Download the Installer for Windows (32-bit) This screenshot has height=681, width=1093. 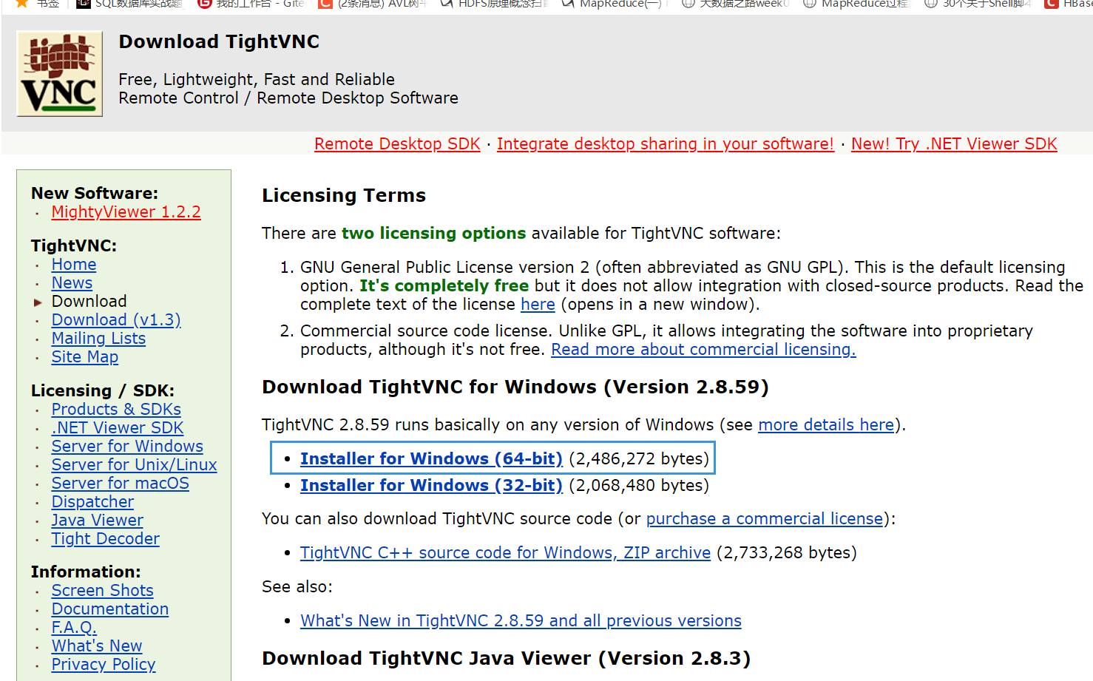click(431, 485)
